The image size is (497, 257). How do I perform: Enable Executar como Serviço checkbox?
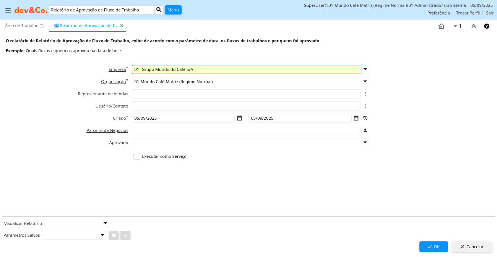(x=137, y=156)
